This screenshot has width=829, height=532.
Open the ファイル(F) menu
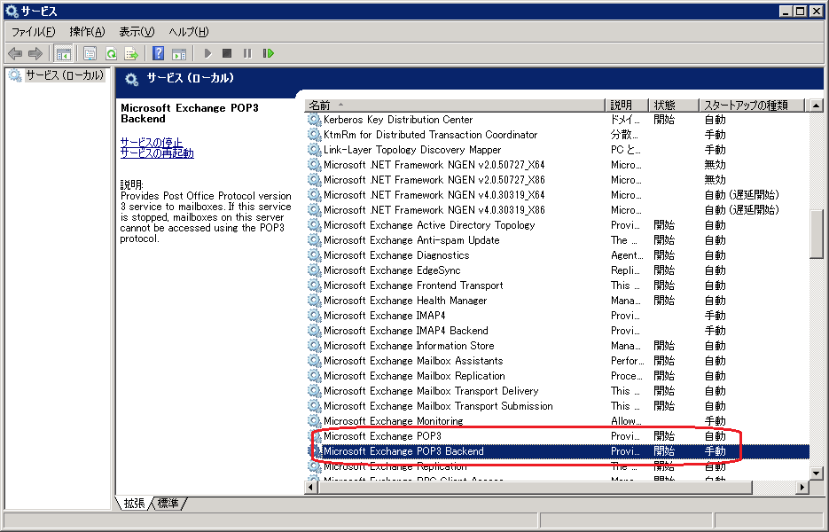(33, 32)
